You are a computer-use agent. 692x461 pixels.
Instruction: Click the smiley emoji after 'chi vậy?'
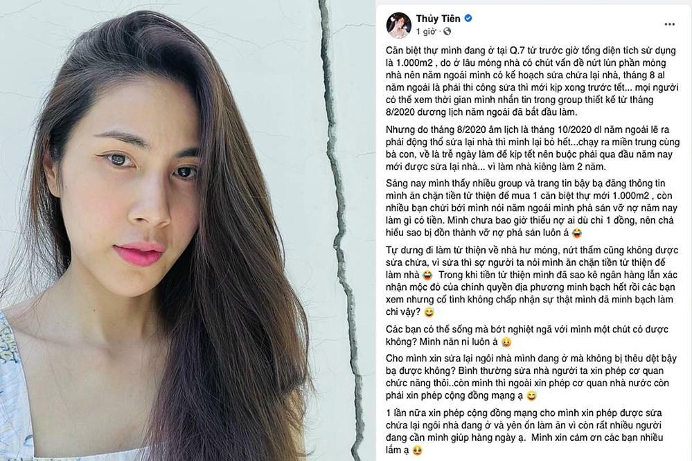429,312
